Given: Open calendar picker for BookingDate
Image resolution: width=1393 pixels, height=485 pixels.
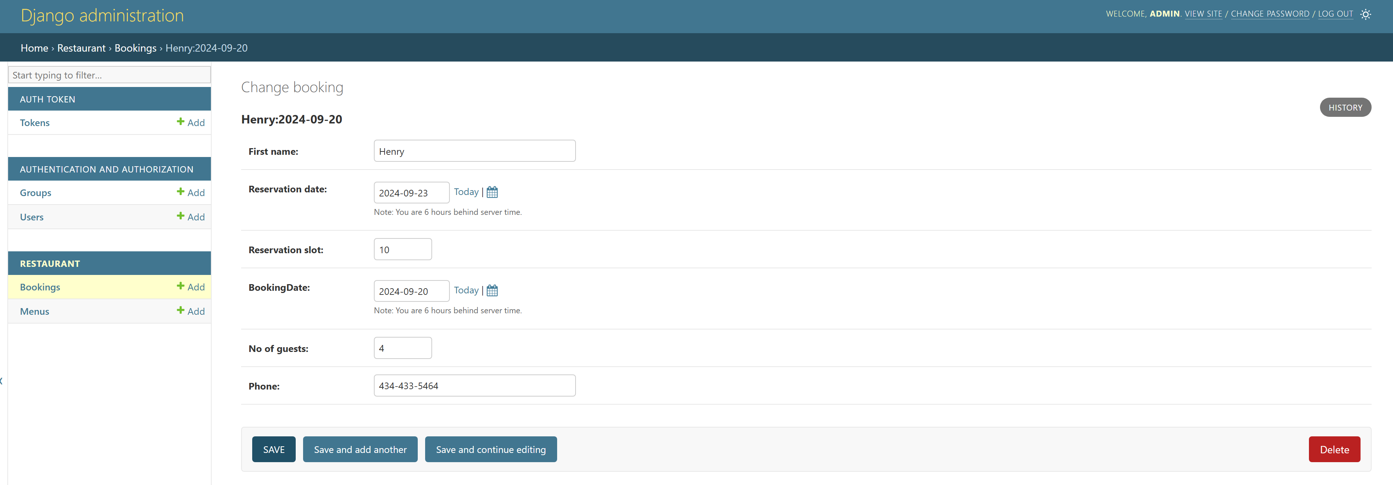Looking at the screenshot, I should tap(491, 290).
